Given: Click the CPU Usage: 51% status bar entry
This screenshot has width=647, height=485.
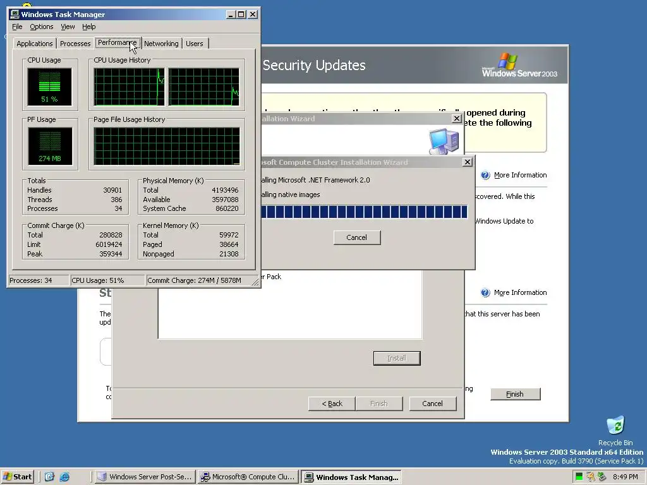Looking at the screenshot, I should tap(107, 280).
